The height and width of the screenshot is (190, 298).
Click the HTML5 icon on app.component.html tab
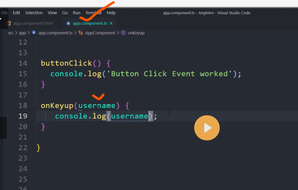9,23
